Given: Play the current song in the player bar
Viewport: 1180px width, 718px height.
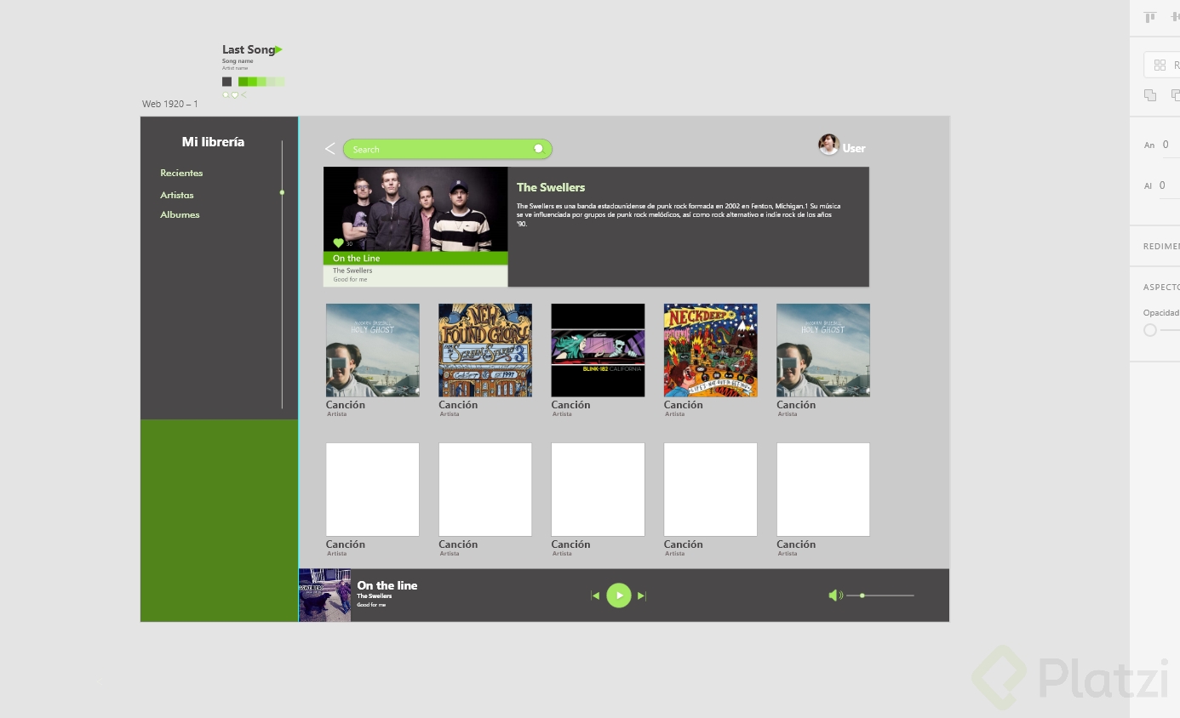Looking at the screenshot, I should coord(619,595).
